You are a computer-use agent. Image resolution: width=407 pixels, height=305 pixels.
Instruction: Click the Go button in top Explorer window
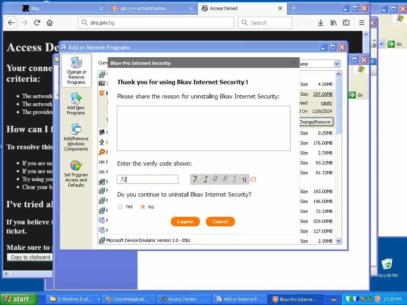click(395, 44)
